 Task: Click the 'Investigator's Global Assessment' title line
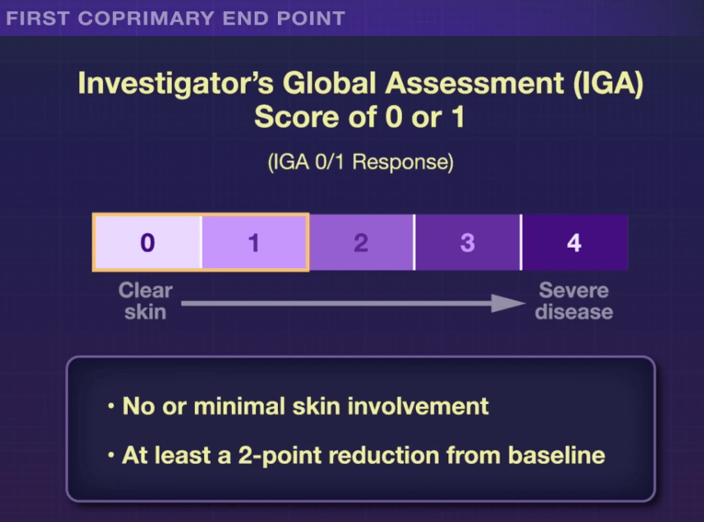[360, 84]
